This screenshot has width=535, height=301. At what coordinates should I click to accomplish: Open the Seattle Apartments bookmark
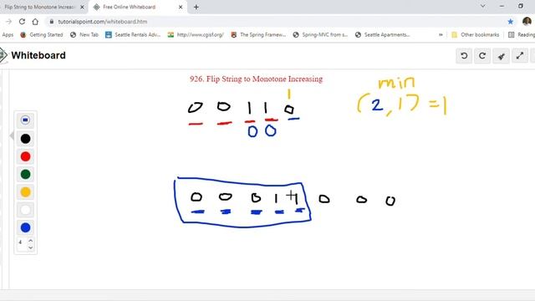383,35
